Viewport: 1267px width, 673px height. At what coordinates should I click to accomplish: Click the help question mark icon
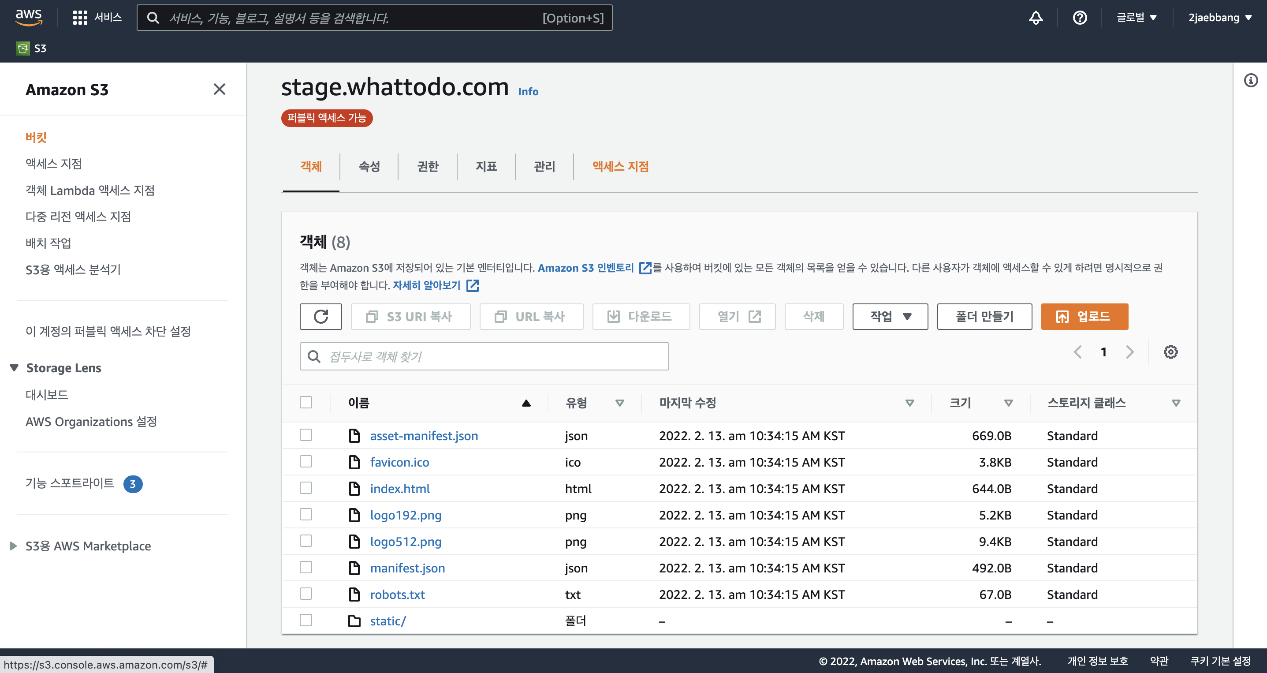1079,18
